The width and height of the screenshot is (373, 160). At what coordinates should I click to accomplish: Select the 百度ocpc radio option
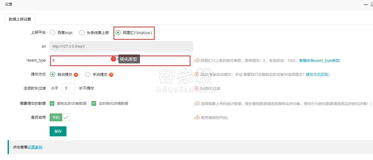(x=53, y=33)
